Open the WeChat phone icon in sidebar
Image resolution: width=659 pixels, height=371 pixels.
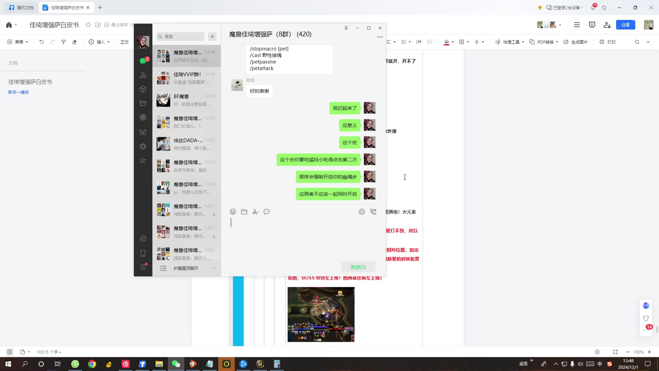(x=143, y=253)
